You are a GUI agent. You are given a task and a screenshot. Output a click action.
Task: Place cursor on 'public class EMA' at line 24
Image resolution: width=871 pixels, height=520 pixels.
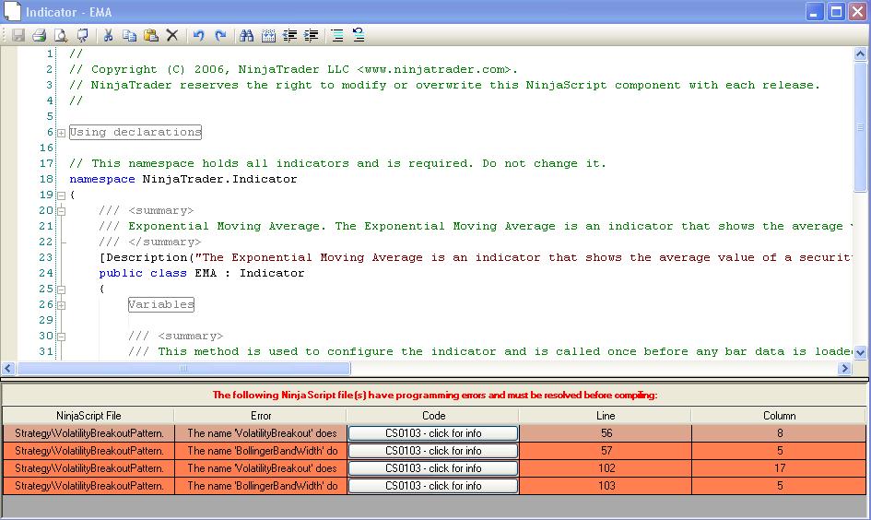pyautogui.click(x=158, y=273)
